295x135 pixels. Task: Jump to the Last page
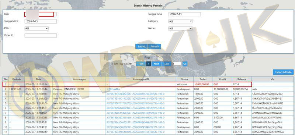click(x=167, y=64)
